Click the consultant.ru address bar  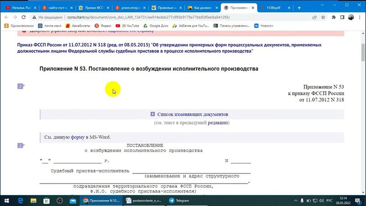(148, 17)
